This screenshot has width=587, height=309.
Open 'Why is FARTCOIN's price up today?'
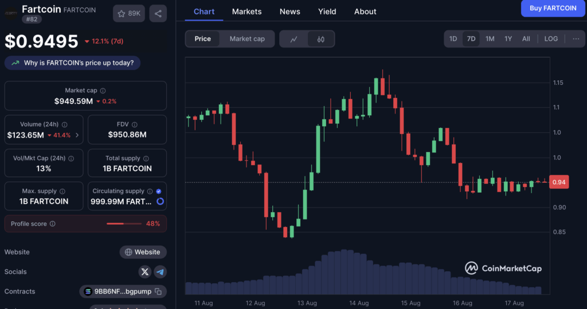click(x=73, y=63)
